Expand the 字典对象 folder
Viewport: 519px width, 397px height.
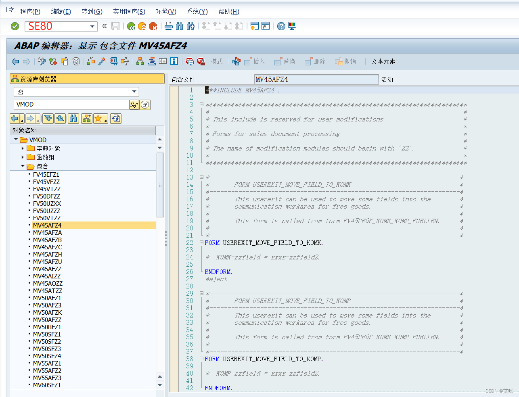click(23, 148)
